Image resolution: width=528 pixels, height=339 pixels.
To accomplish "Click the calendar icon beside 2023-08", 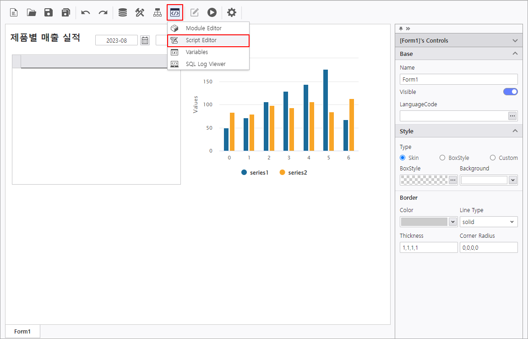I will 145,40.
